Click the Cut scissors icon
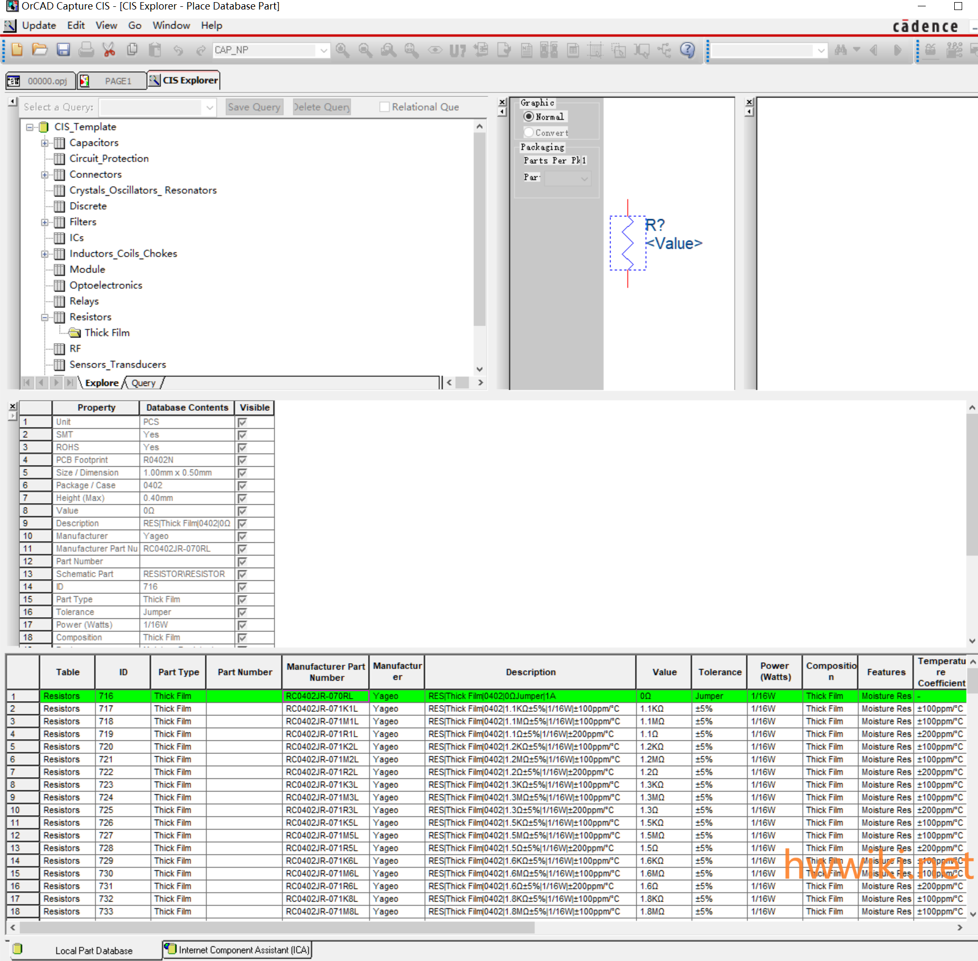This screenshot has height=961, width=978. [109, 50]
